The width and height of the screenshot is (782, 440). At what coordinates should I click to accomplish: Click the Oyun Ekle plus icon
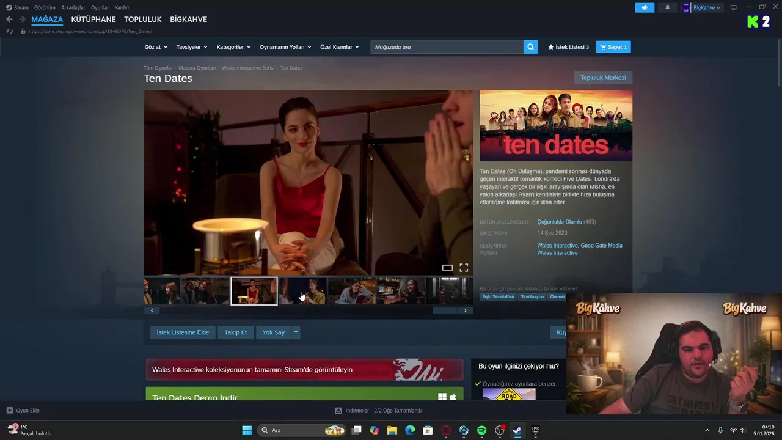point(9,411)
